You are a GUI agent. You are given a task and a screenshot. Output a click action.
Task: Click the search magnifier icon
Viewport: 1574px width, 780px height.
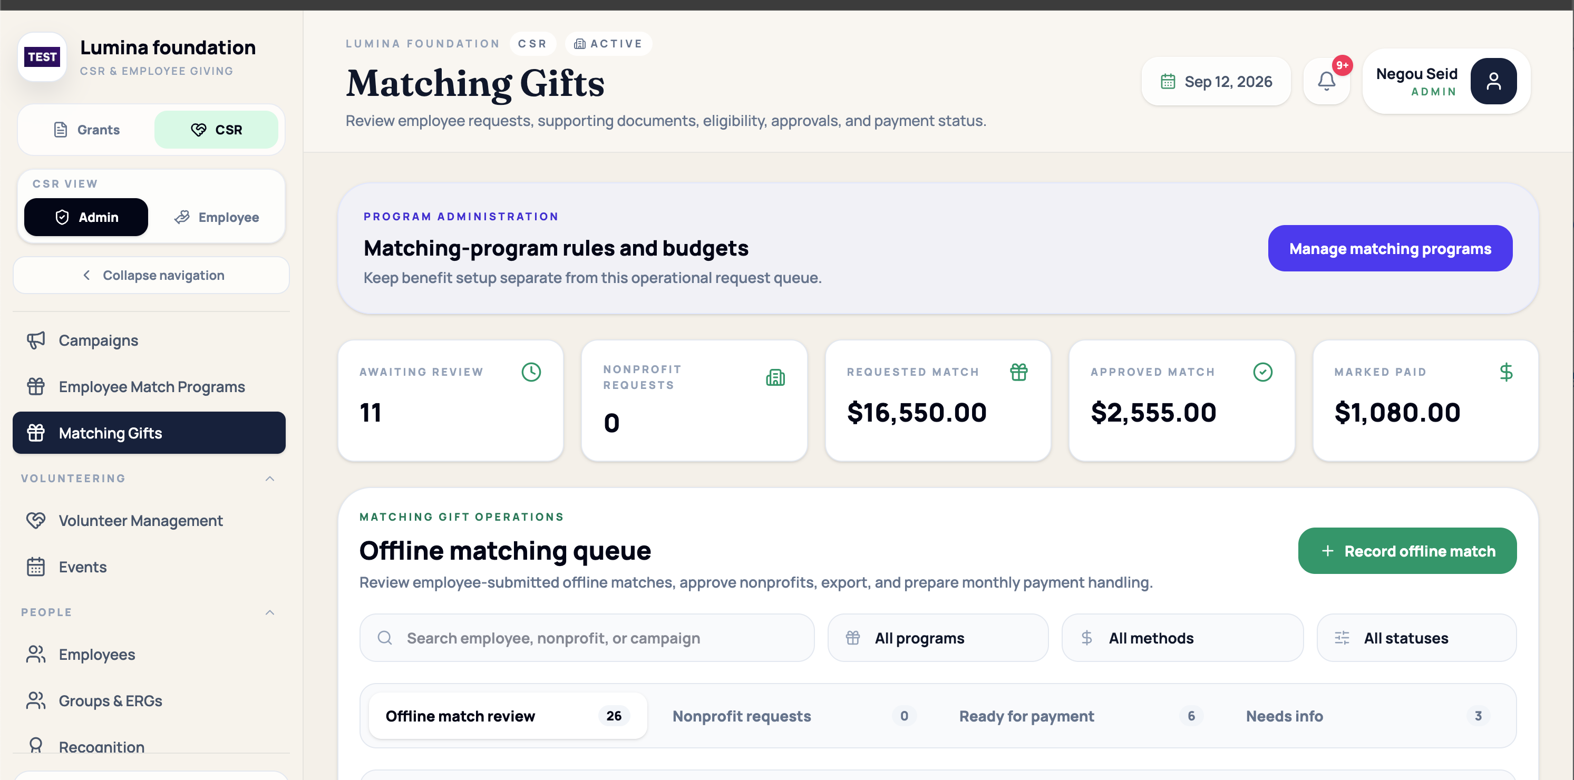(384, 638)
